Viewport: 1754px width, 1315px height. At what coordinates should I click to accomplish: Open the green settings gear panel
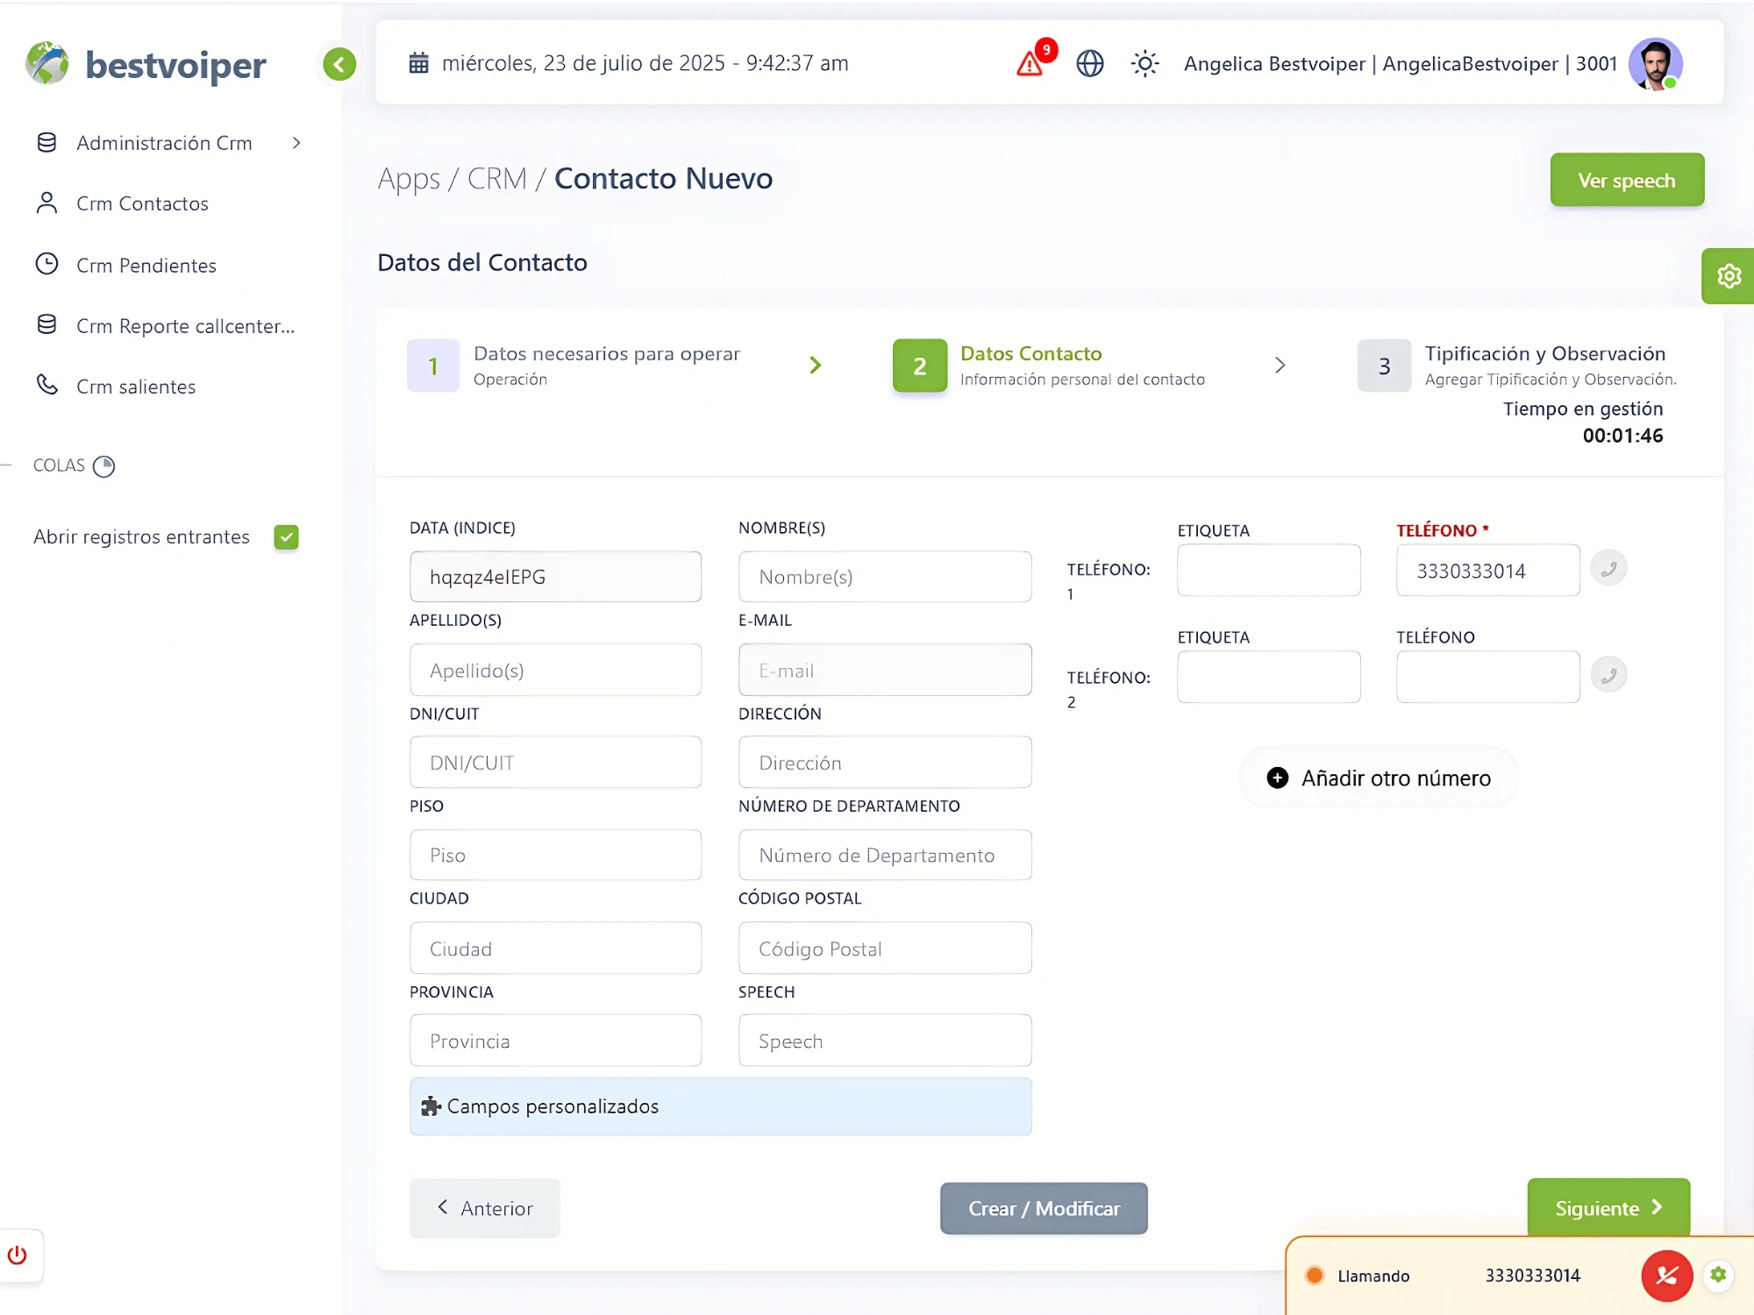(x=1729, y=276)
